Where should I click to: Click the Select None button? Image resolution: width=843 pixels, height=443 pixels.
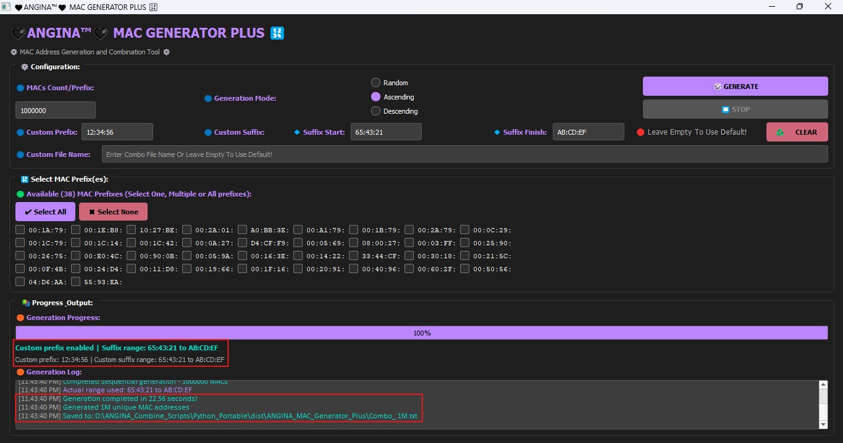tap(113, 212)
